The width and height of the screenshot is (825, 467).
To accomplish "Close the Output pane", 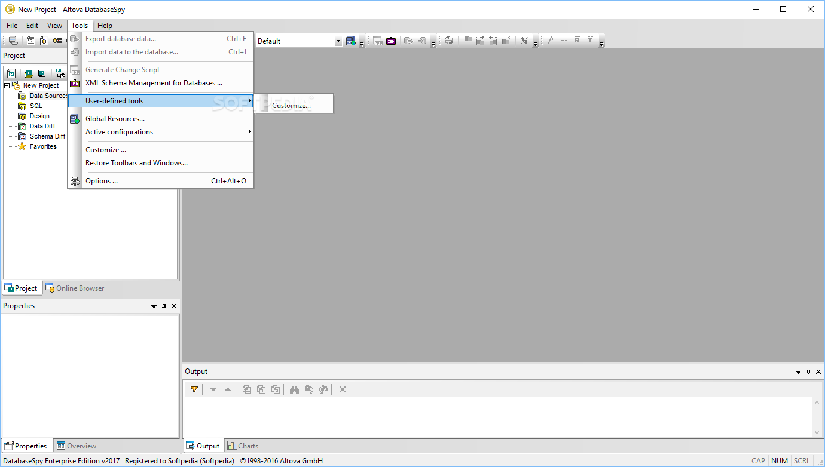I will click(x=818, y=372).
